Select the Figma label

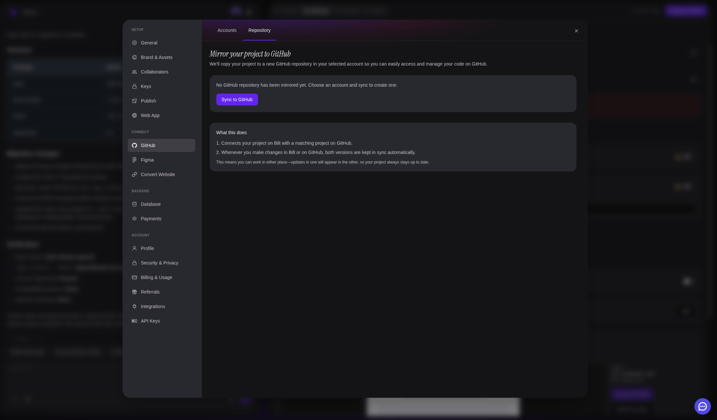147,160
